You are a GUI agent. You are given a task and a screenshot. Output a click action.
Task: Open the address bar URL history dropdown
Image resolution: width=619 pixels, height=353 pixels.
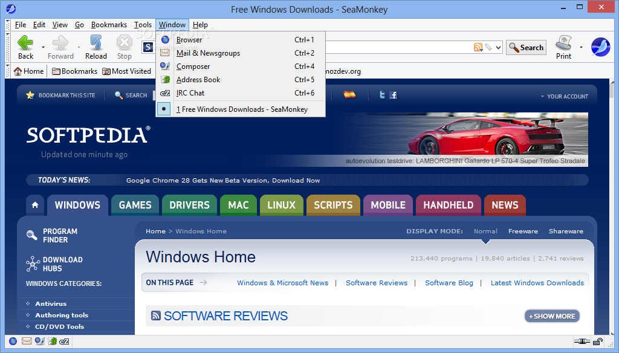[498, 47]
